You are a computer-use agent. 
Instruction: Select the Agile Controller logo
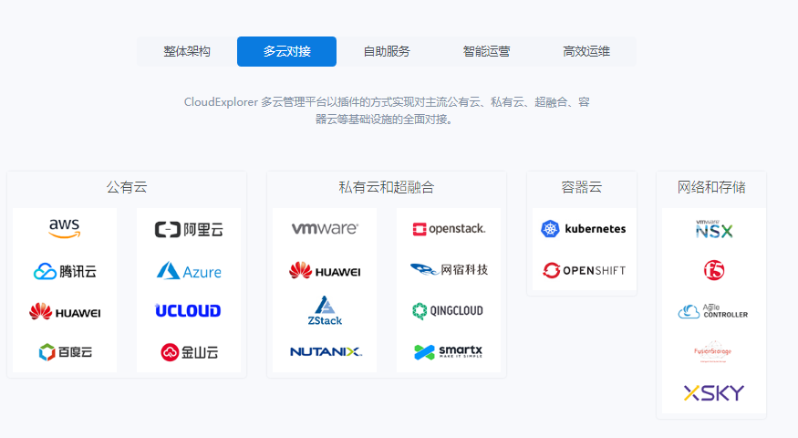click(x=713, y=310)
